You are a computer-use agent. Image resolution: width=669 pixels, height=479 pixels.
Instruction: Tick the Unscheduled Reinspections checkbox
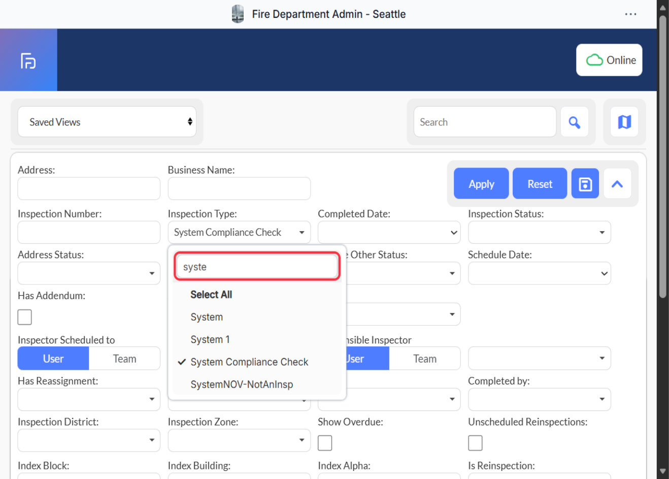click(x=475, y=443)
